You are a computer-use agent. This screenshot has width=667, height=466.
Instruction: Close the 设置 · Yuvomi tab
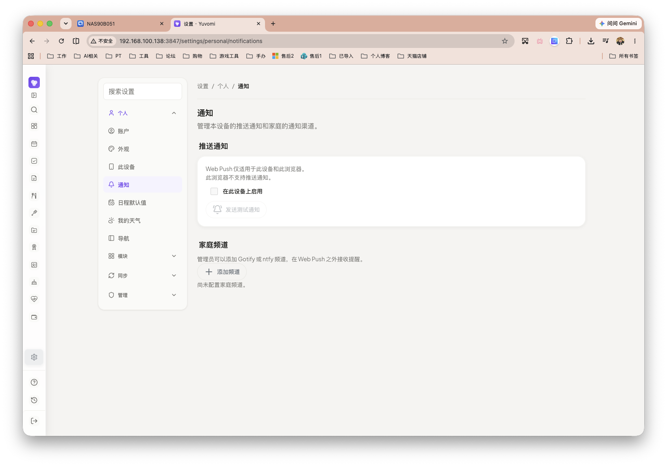[259, 24]
